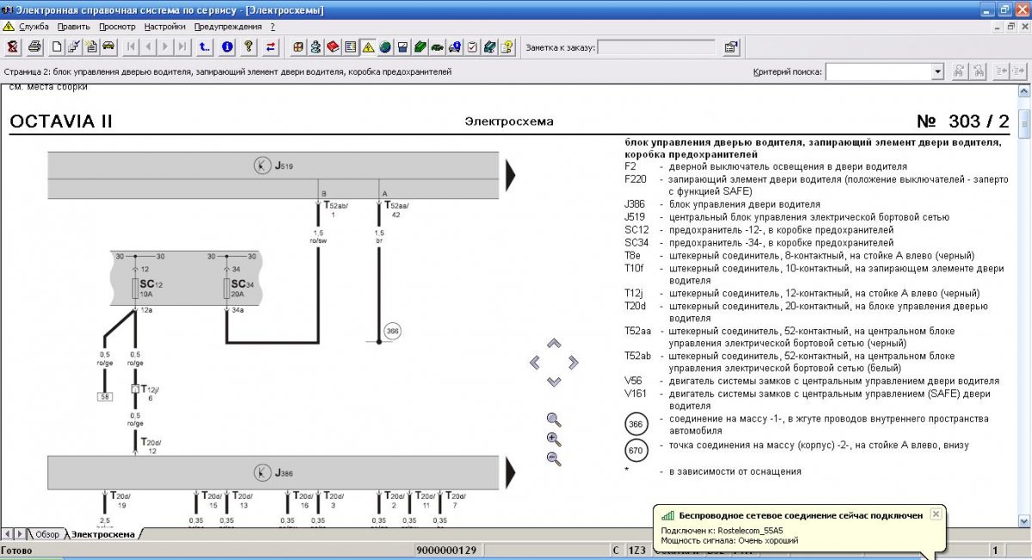Select the Электросхема tab
This screenshot has width=1032, height=560.
[x=102, y=534]
